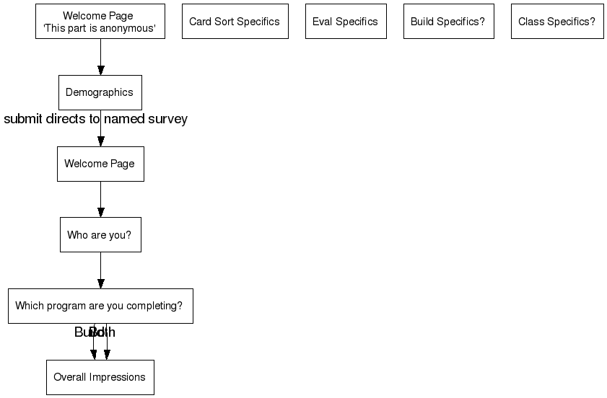Click the arrowhead entering the lower Welcome Page
Viewport: 607px width, 398px height.
pyautogui.click(x=100, y=141)
